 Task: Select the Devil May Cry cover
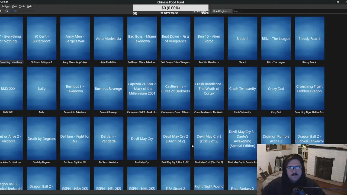click(x=142, y=138)
